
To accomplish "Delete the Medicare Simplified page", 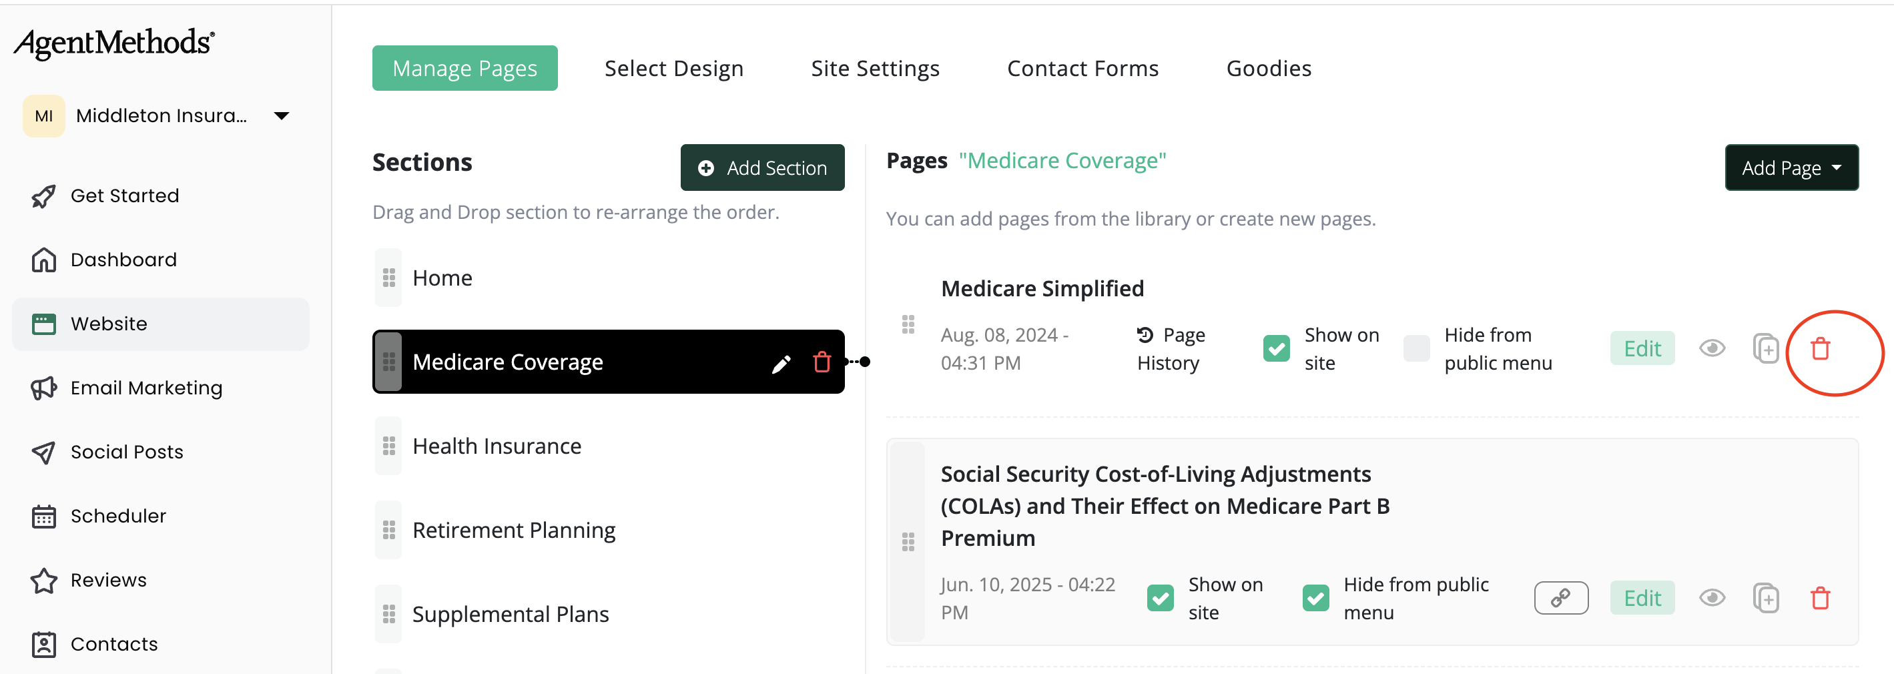I will point(1820,349).
